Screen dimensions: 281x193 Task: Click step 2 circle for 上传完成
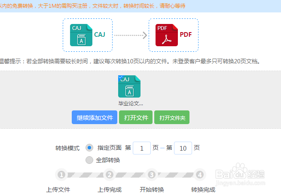110,175
